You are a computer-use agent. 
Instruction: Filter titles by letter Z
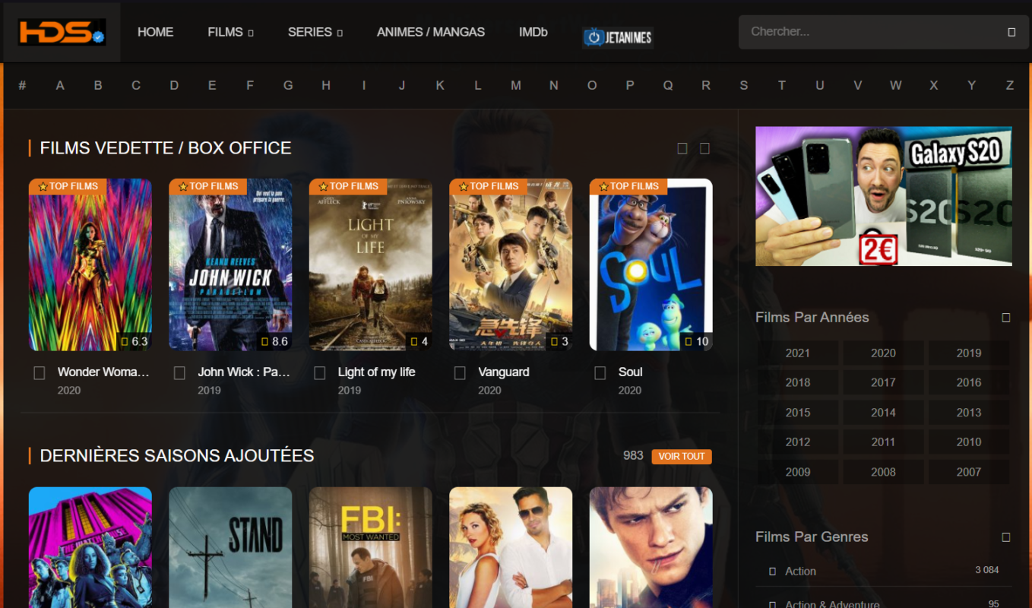(1010, 86)
